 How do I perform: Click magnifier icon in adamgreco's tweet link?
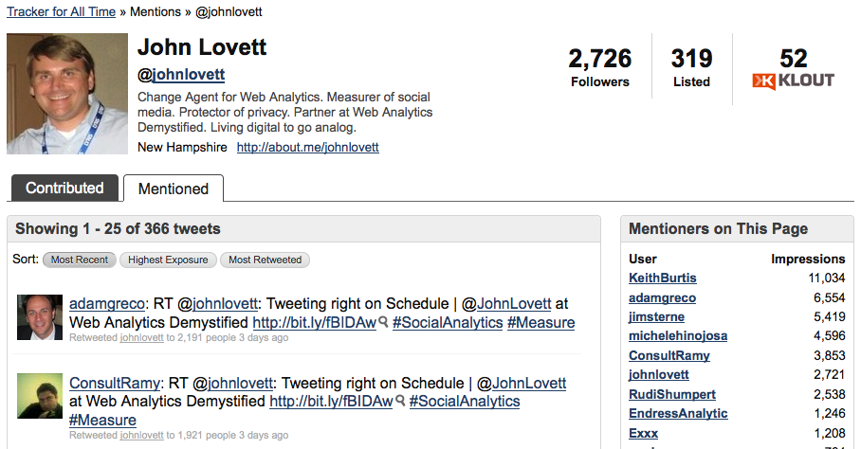pos(384,322)
